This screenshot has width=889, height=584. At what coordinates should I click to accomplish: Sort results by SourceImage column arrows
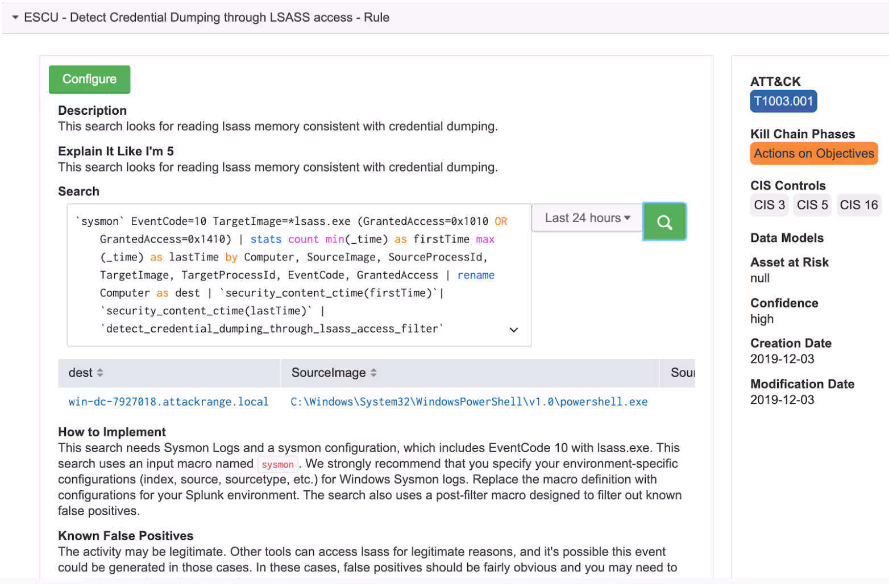[x=373, y=373]
